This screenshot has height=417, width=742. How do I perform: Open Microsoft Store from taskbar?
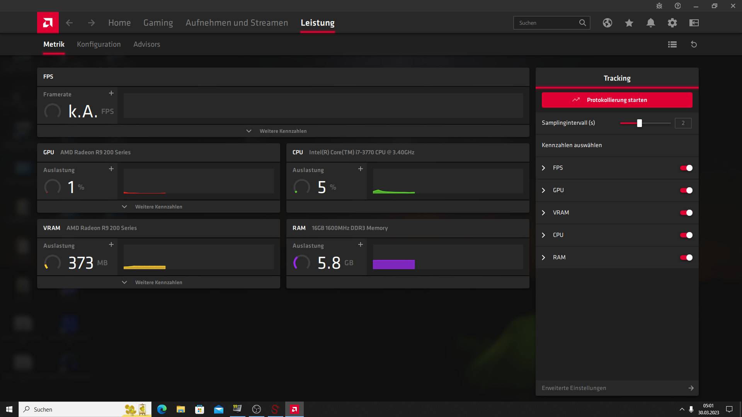[x=200, y=409]
